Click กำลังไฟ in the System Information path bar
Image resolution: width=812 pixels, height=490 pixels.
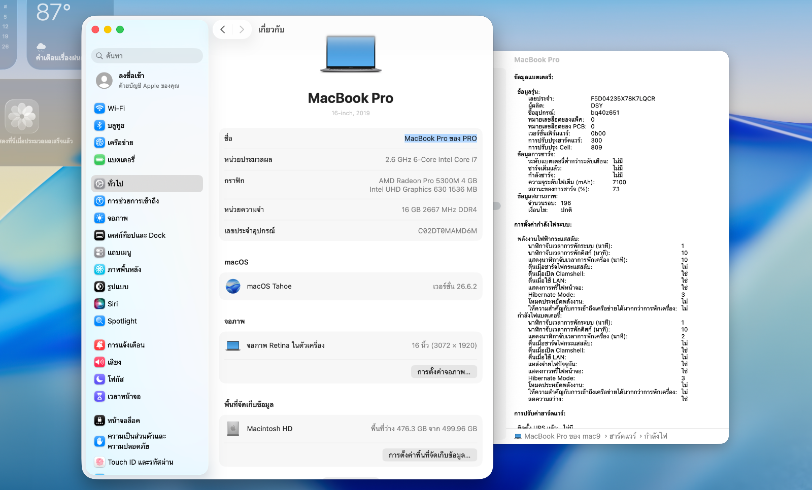point(656,436)
